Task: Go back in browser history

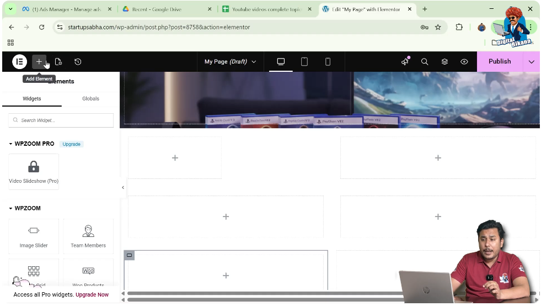Action: point(12,27)
